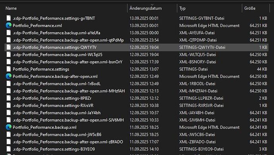Click file icon of settings-B3YEO9
This screenshot has height=155, width=274.
click(x=9, y=149)
